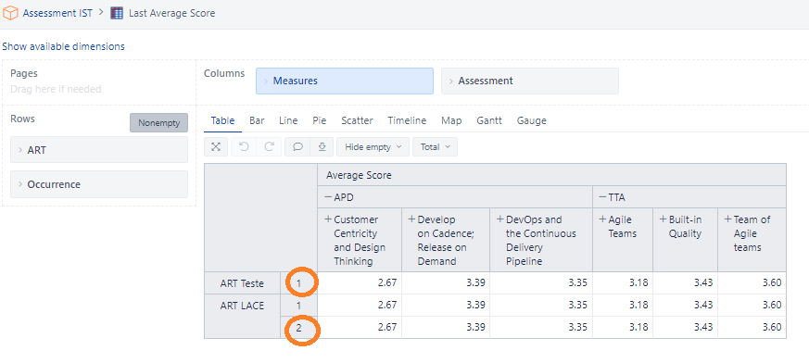Image resolution: width=809 pixels, height=363 pixels.
Task: Expand the Assessment dimension chevron
Action: 451,81
